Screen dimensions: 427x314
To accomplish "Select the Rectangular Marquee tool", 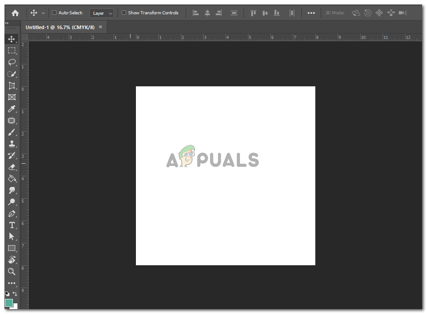I will click(12, 51).
